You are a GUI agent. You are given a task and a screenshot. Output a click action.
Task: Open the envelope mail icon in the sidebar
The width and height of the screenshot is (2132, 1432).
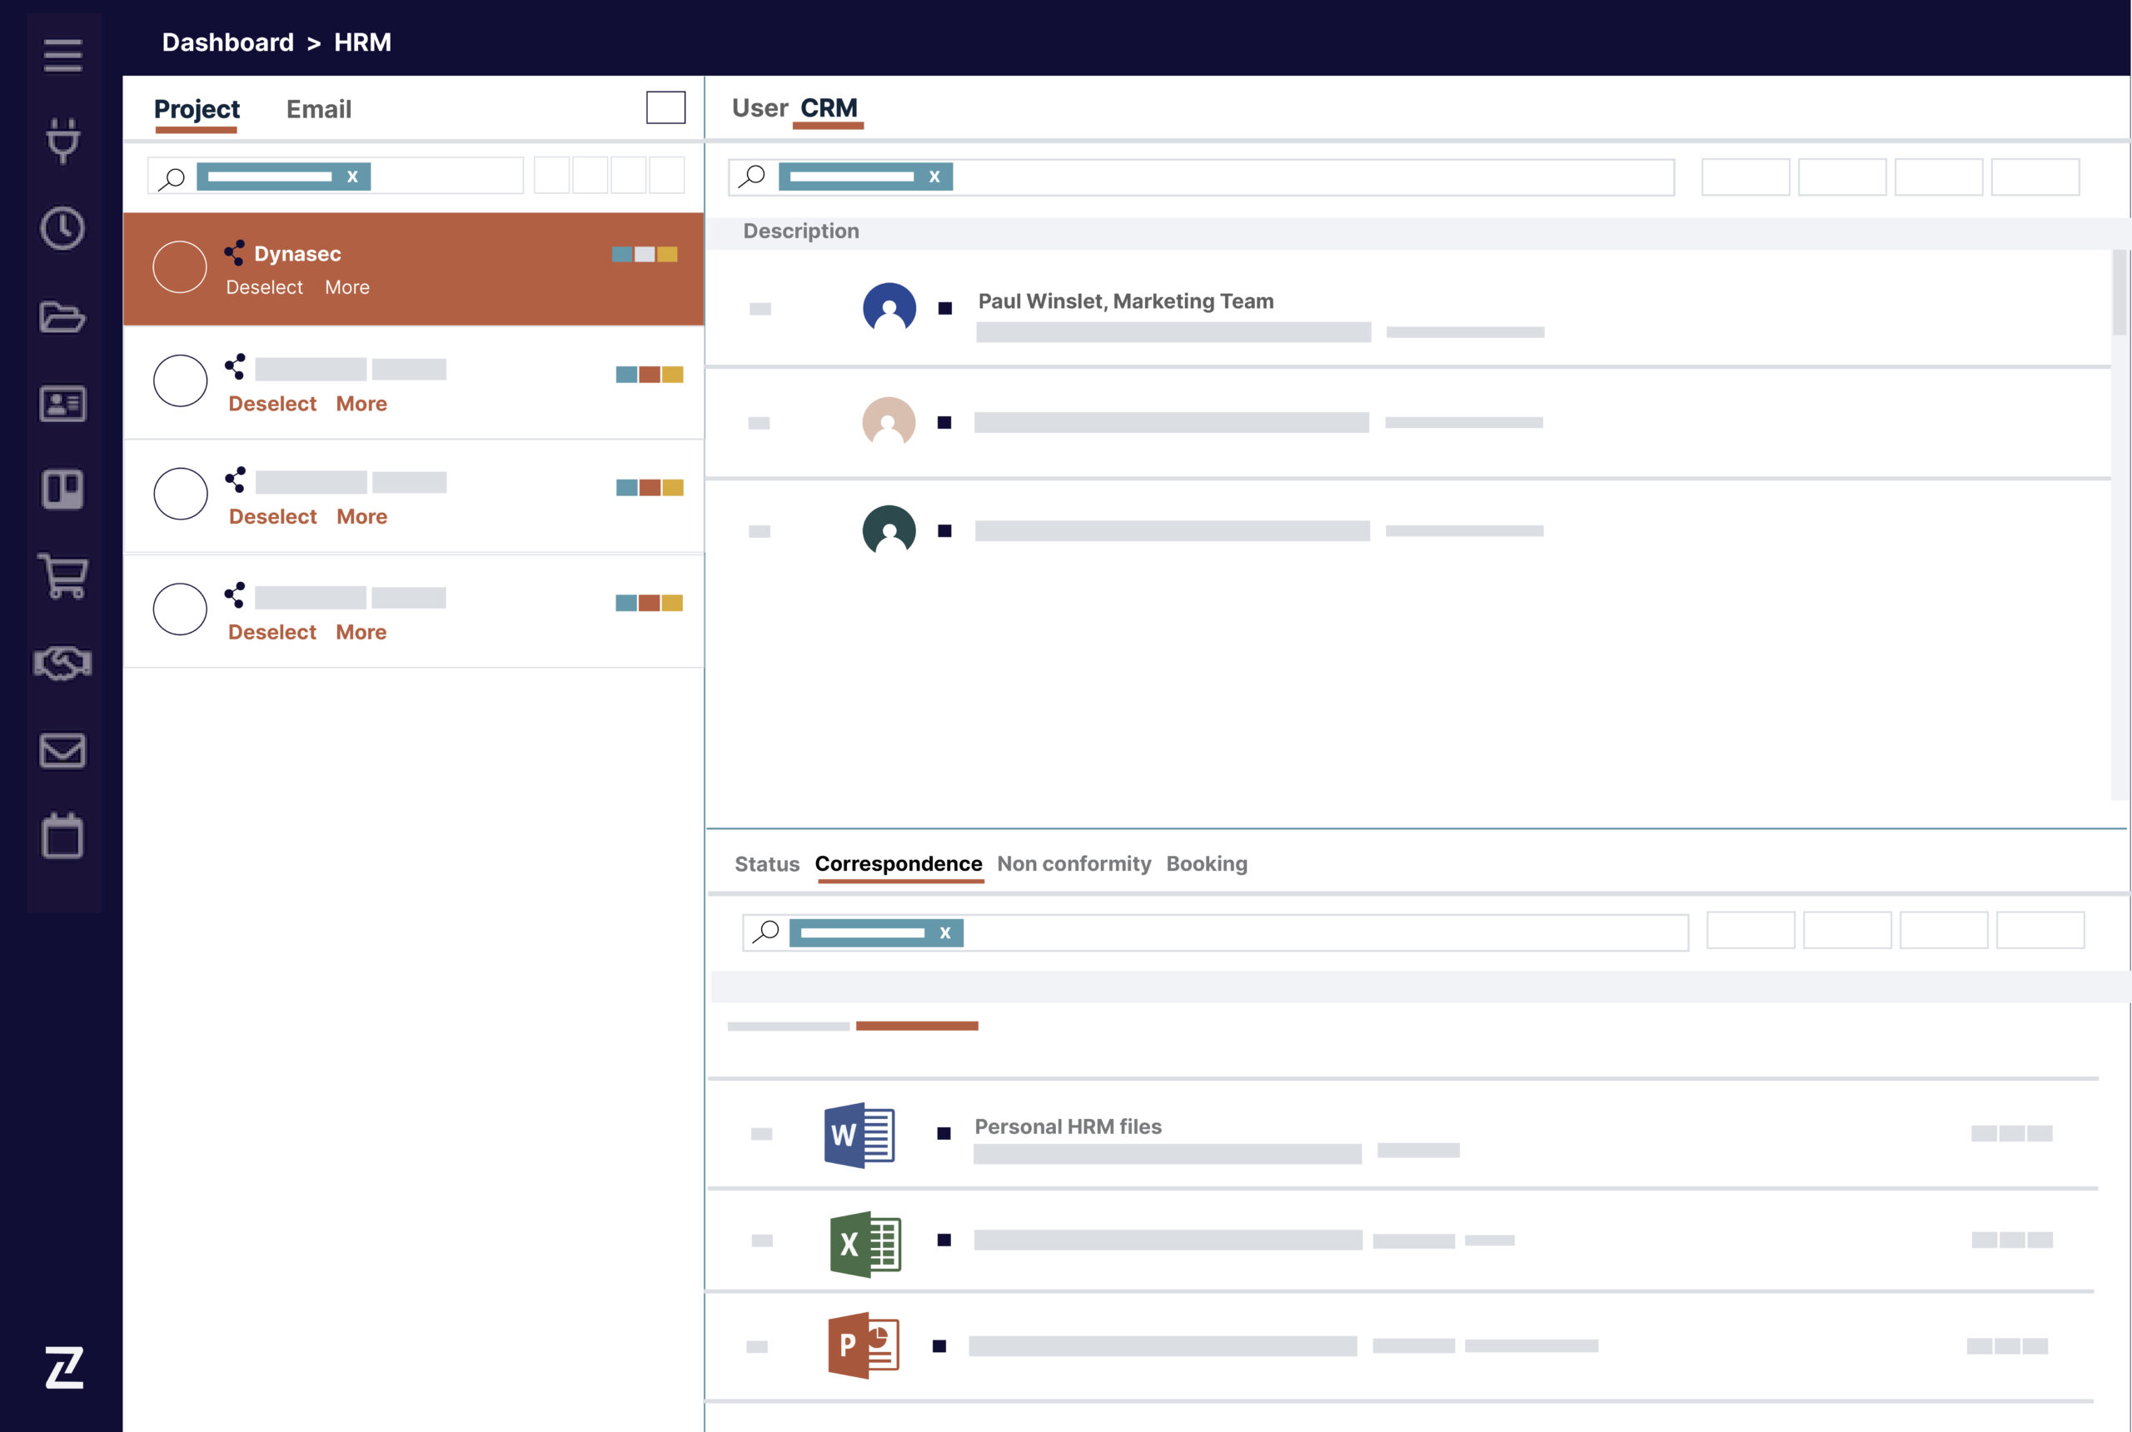point(63,751)
